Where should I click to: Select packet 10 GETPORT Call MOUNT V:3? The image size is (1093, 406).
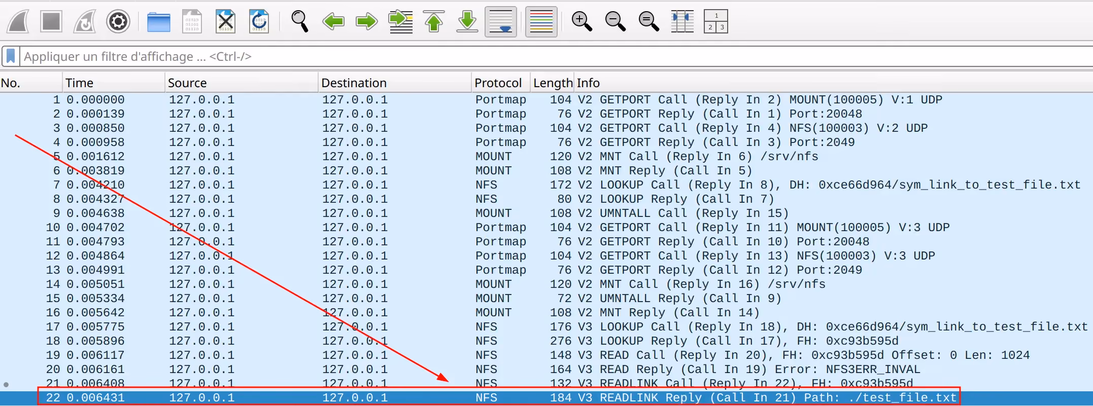546,228
